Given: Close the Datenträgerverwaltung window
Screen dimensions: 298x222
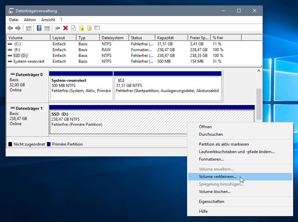Looking at the screenshot, I should click(x=255, y=11).
